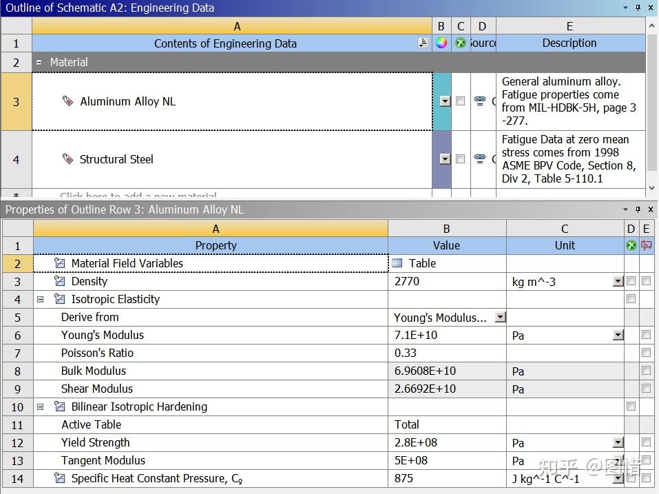Screen dimensions: 659x494
Task: Click the suppression status icon in column C header
Action: point(460,43)
